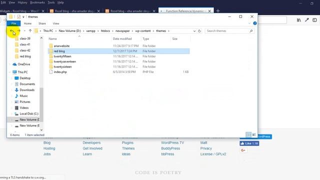Image resolution: width=320 pixels, height=180 pixels.
Task: Sort by Type column header
Action: (145, 39)
